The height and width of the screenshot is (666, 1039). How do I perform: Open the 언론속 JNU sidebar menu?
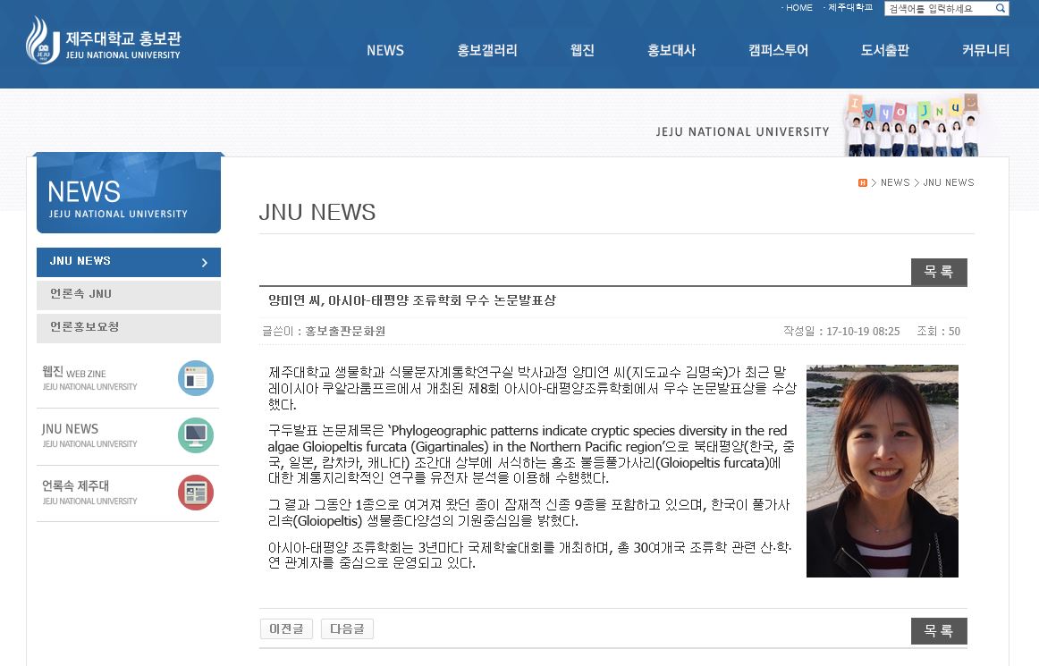click(x=82, y=295)
